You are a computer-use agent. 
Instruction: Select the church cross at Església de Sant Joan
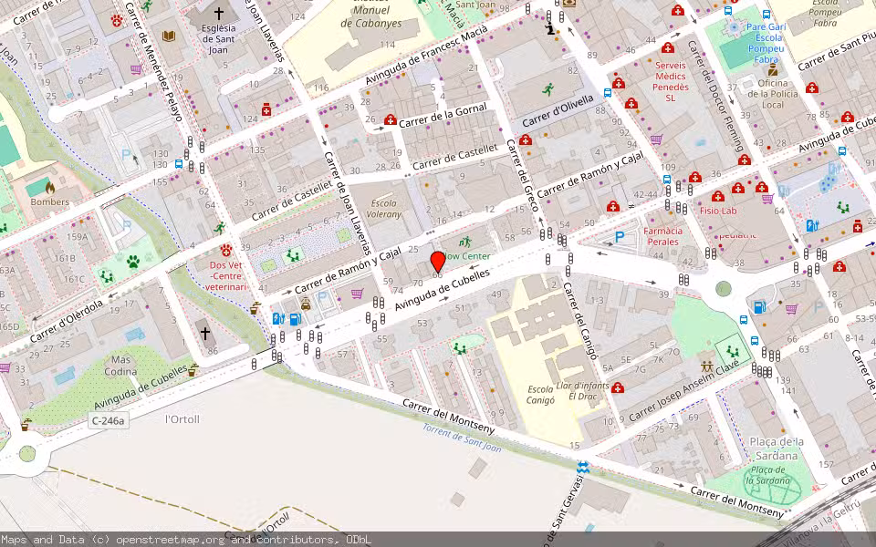(x=218, y=13)
